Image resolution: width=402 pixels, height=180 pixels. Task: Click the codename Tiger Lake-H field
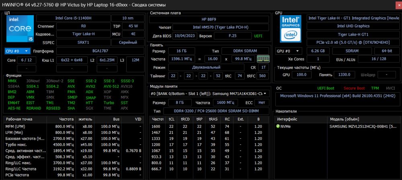83,34
